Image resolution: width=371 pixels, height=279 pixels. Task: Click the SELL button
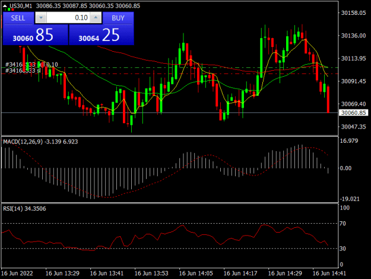[x=18, y=18]
